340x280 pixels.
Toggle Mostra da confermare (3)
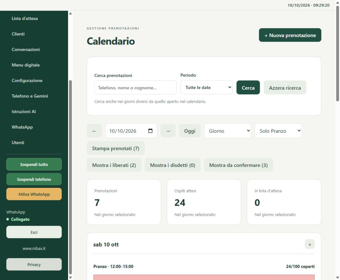pyautogui.click(x=238, y=165)
